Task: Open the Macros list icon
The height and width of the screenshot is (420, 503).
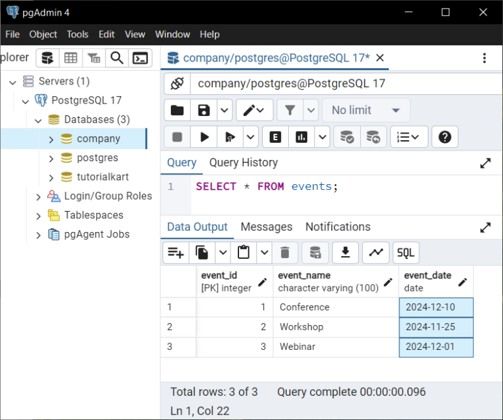Action: pyautogui.click(x=409, y=137)
